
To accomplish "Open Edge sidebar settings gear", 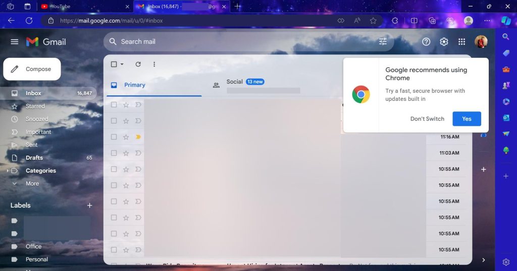I will coord(506,262).
